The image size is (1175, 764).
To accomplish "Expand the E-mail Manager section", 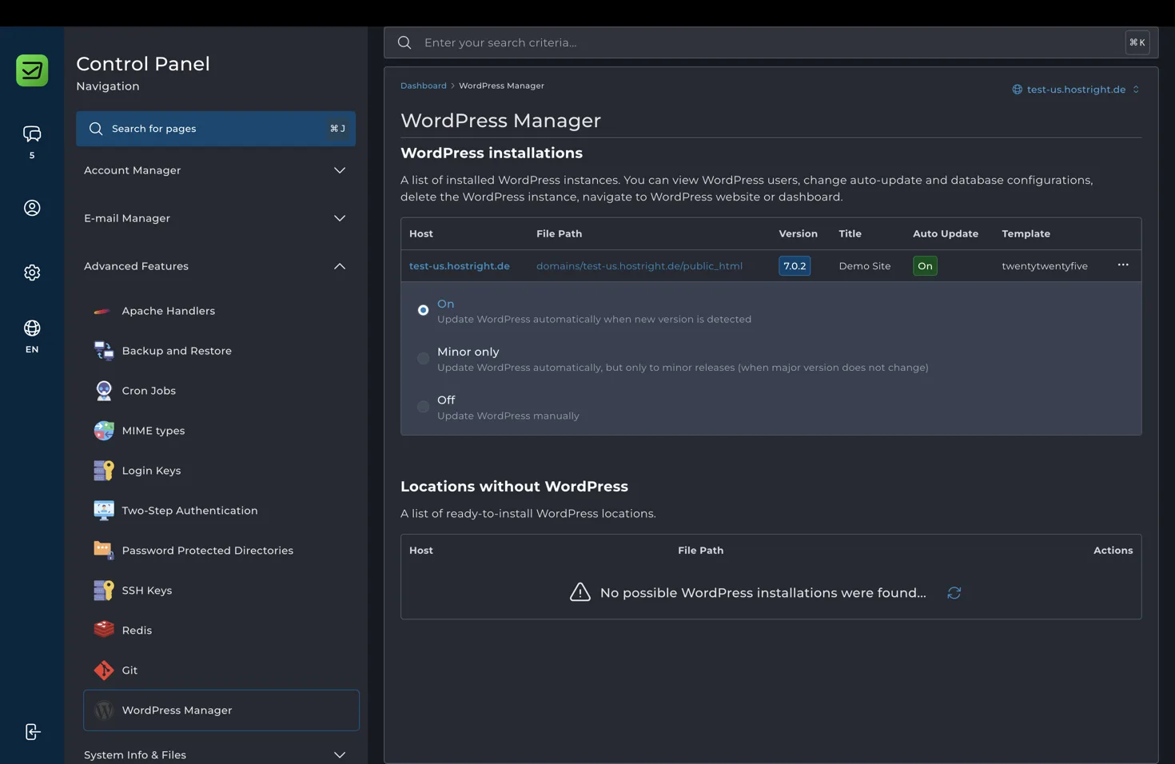I will 216,218.
